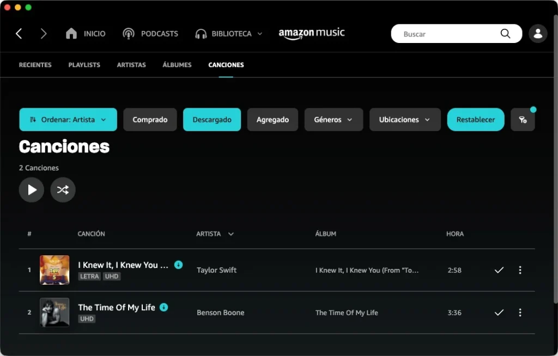The height and width of the screenshot is (356, 558).
Task: Click the vertical scrollbar on right edge
Action: 555,158
